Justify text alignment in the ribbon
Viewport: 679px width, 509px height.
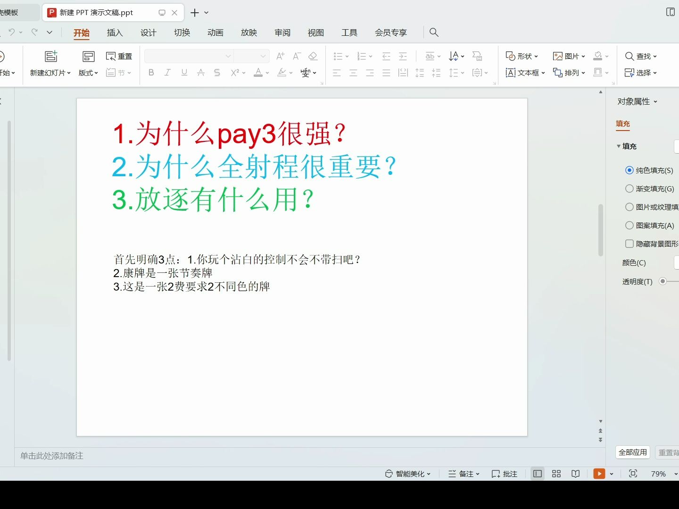pos(386,73)
